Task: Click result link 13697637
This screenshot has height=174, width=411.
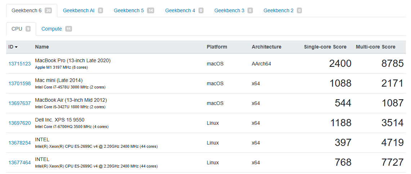Action: click(x=19, y=103)
